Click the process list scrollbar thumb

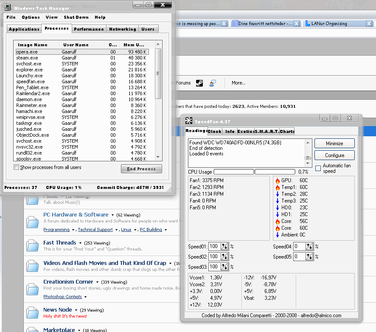(x=158, y=73)
